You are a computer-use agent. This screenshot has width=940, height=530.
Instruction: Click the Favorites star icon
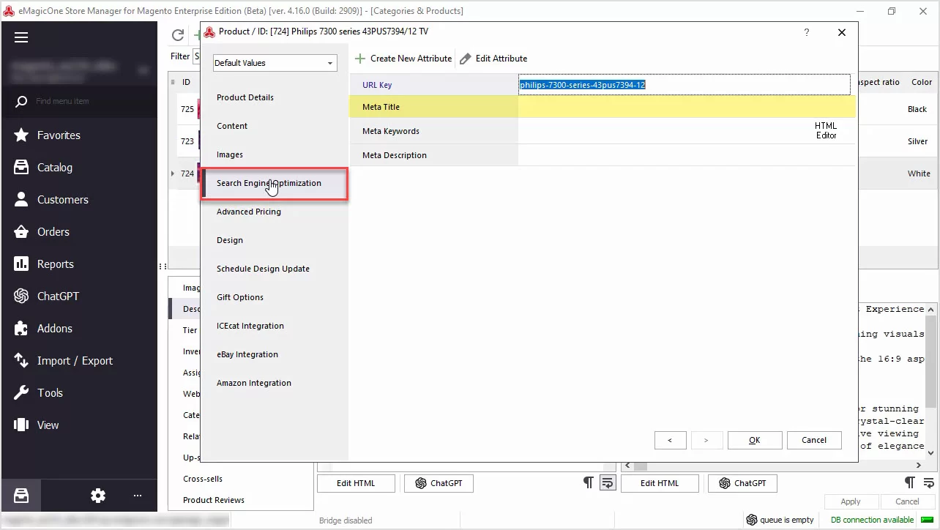click(22, 135)
